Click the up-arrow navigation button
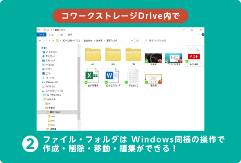 (53, 41)
